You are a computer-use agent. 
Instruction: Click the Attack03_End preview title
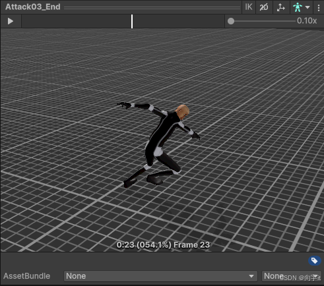(x=33, y=7)
